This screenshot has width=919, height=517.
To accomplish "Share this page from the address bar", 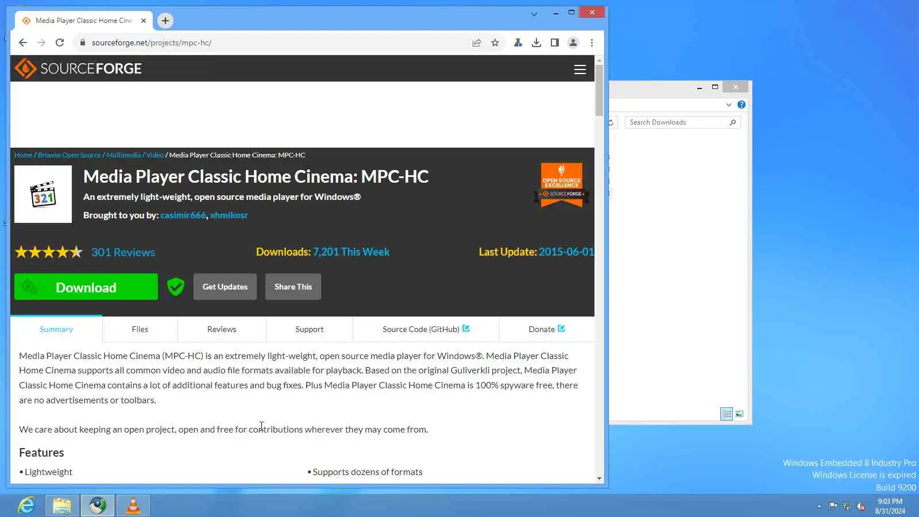I will [x=477, y=43].
